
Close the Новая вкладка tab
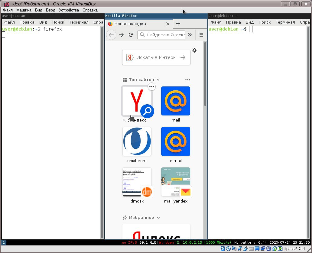coord(168,24)
